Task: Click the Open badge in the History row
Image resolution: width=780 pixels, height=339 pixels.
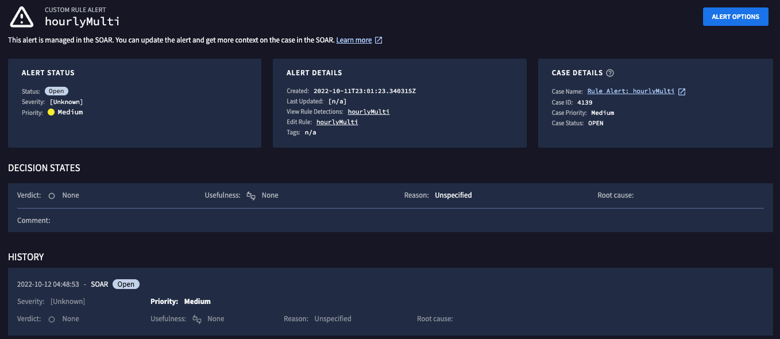Action: (x=126, y=284)
